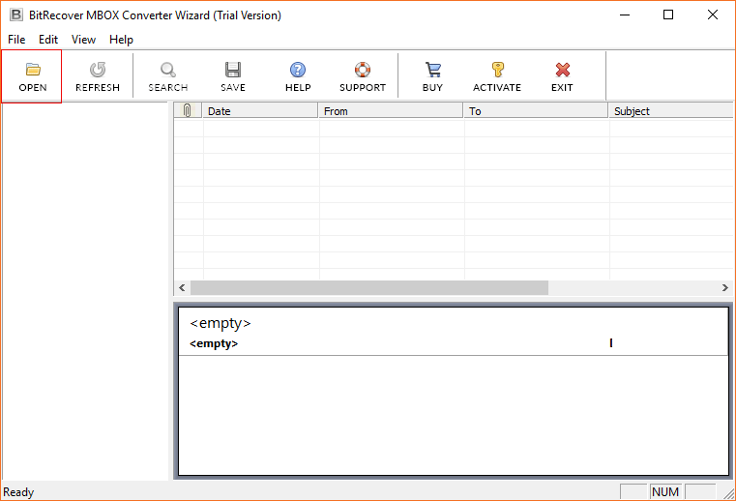The width and height of the screenshot is (736, 501).
Task: Click the horizontal scrollbar left arrow
Action: tap(182, 287)
